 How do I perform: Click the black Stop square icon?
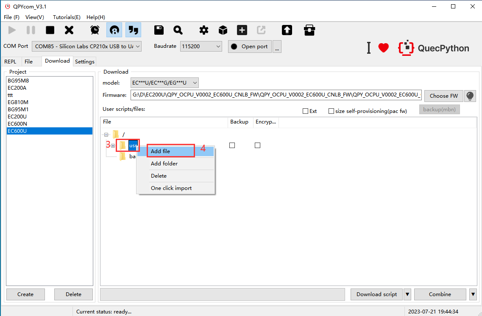[x=50, y=30]
